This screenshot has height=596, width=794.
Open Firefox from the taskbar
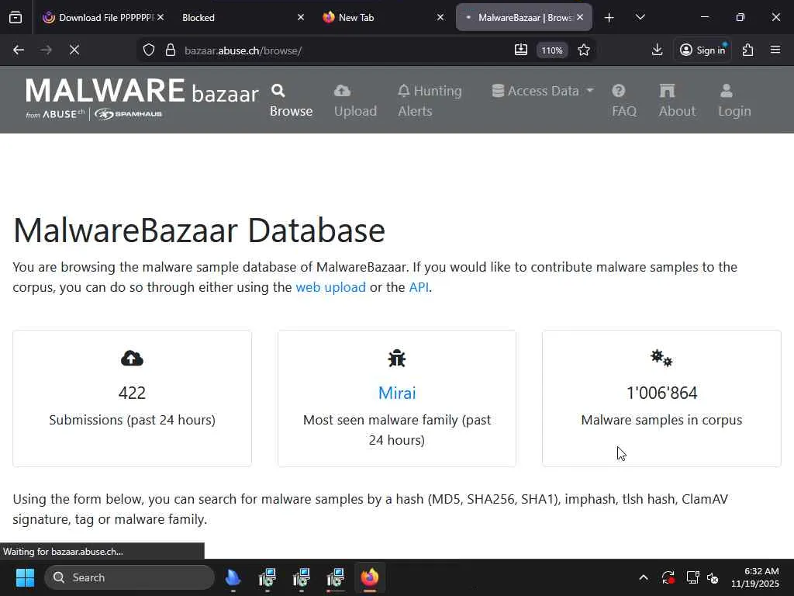tap(370, 577)
